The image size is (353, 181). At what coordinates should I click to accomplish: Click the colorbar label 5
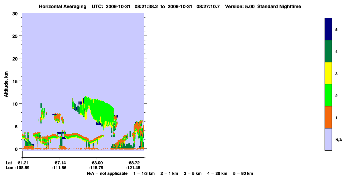336,30
